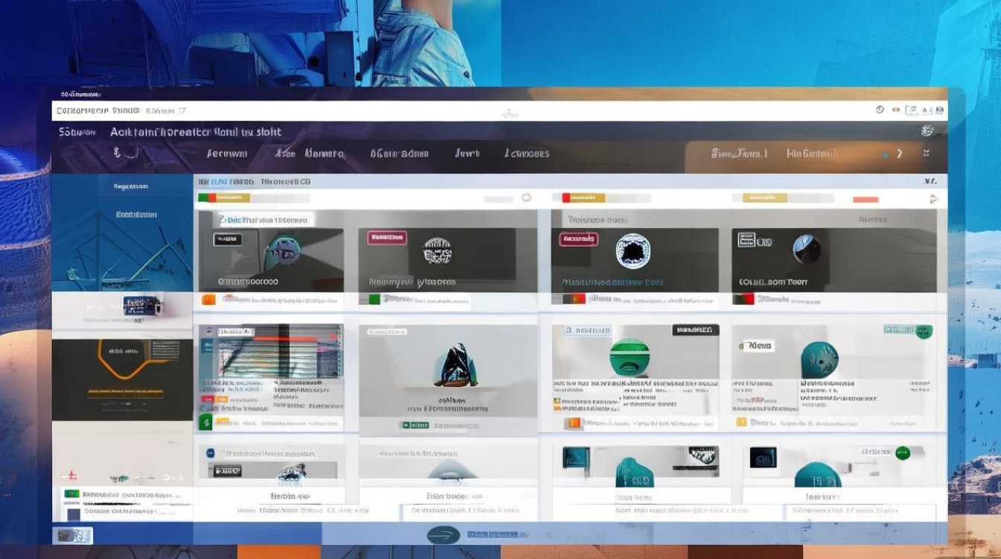Click the small expand icon at navigation bar's right end

coord(927,154)
